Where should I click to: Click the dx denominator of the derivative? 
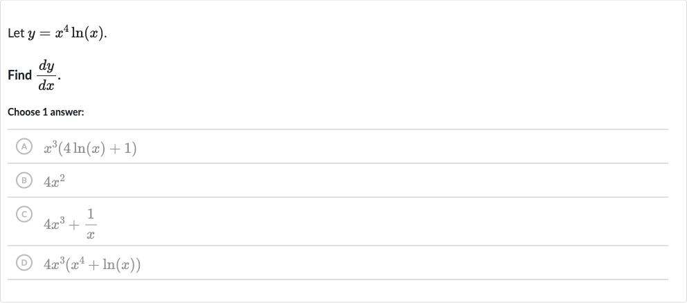tap(46, 85)
